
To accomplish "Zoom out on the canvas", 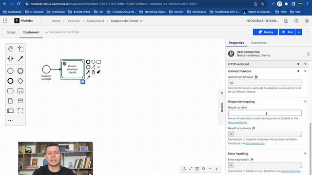I will 210,169.
